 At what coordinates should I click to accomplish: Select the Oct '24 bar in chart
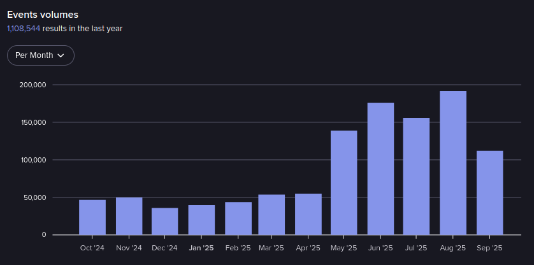tap(92, 217)
